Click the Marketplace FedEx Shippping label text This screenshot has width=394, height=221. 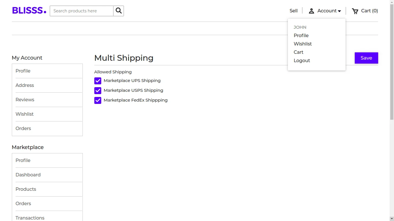tap(136, 100)
